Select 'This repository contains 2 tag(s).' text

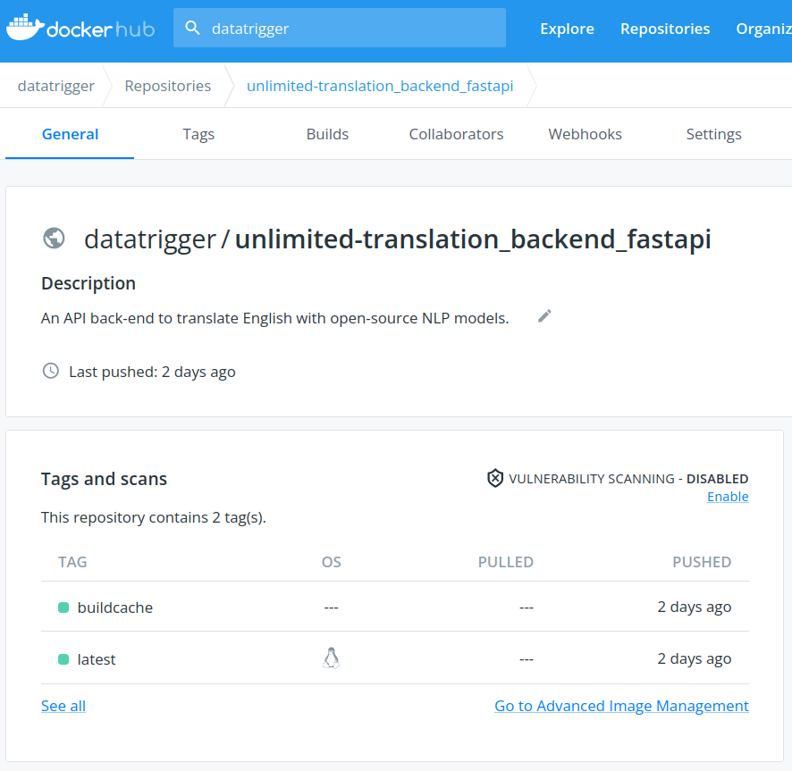154,517
